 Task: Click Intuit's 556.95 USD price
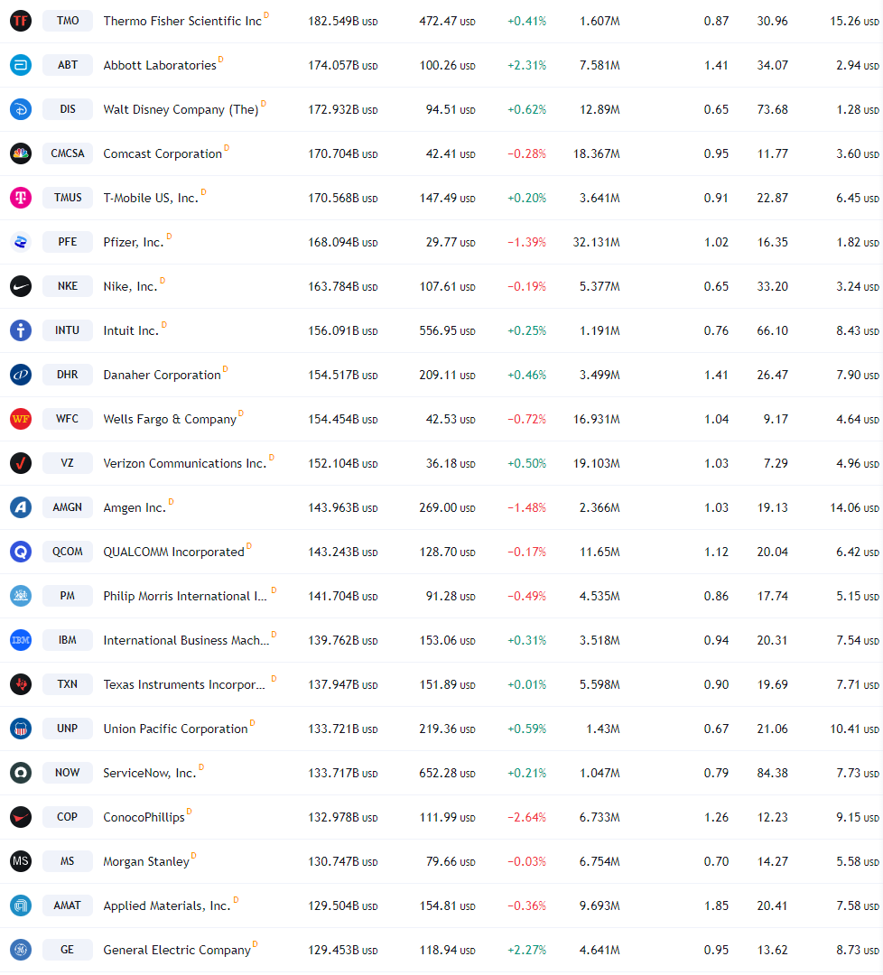point(447,330)
